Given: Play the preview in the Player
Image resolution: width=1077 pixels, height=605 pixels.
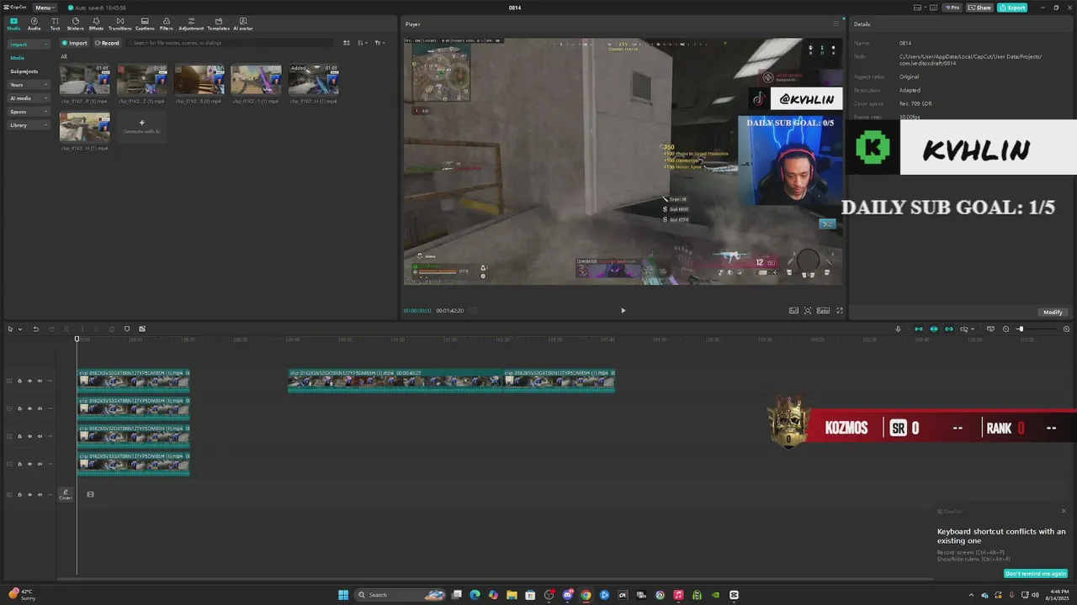Looking at the screenshot, I should [623, 310].
